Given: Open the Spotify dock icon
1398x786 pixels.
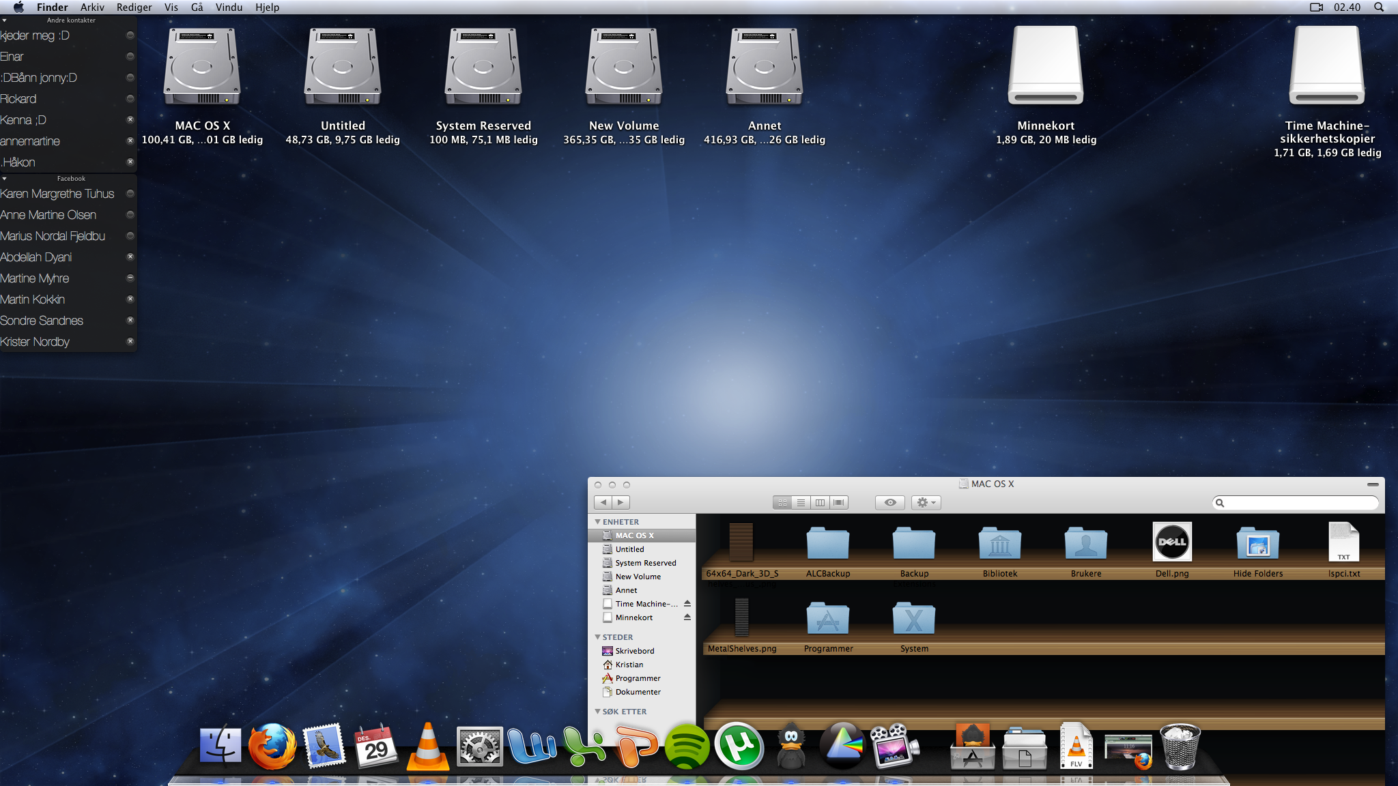Looking at the screenshot, I should coord(687,746).
